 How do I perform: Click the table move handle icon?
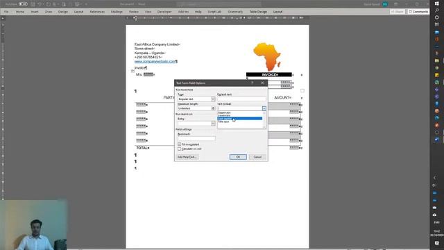[133, 71]
